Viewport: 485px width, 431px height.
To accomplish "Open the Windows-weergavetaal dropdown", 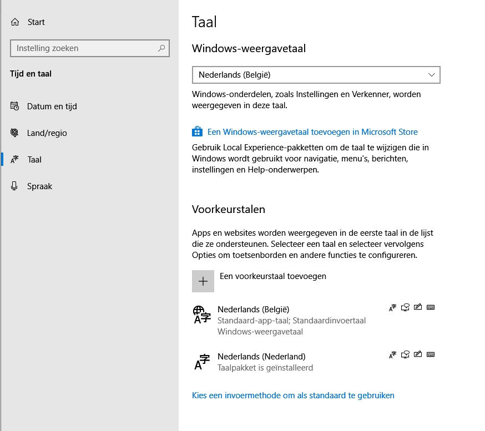I will [x=316, y=75].
